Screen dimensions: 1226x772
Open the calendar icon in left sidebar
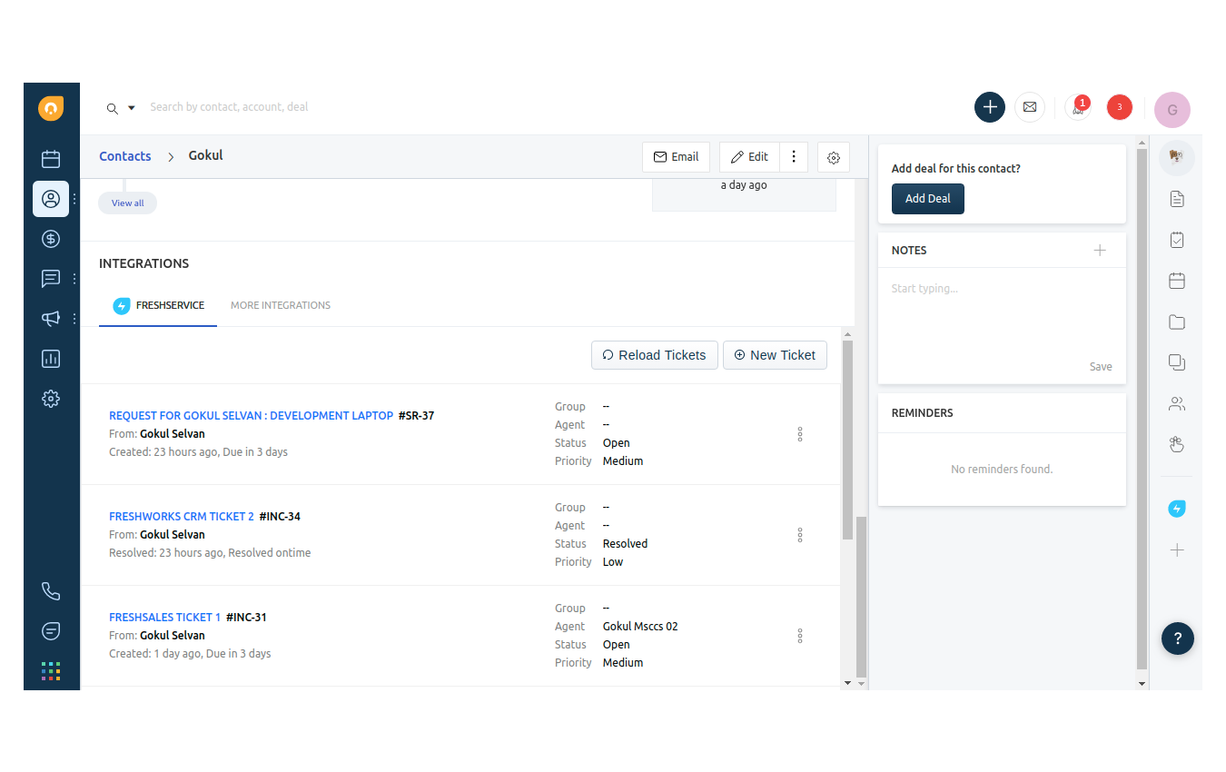coord(51,159)
